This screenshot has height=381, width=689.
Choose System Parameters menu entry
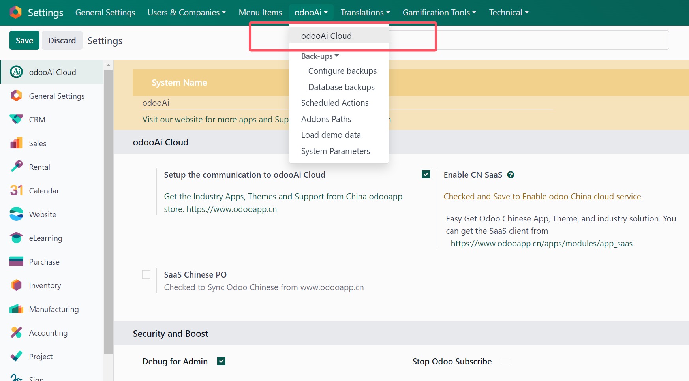(335, 151)
